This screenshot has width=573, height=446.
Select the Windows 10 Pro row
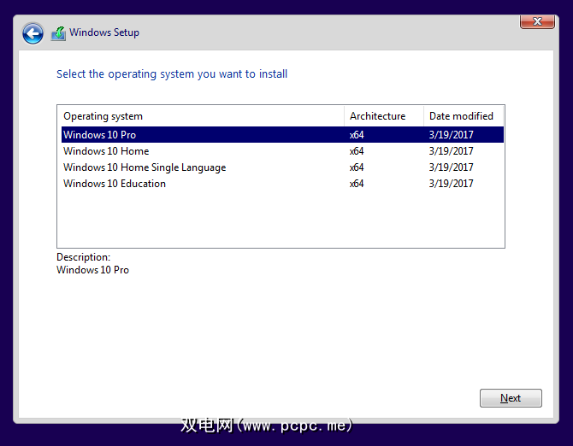click(282, 135)
